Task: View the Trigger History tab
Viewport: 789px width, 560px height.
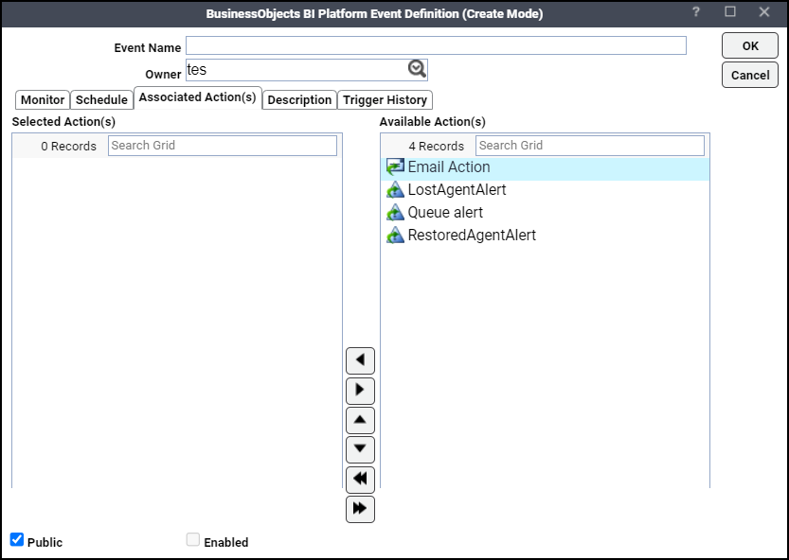Action: coord(385,99)
